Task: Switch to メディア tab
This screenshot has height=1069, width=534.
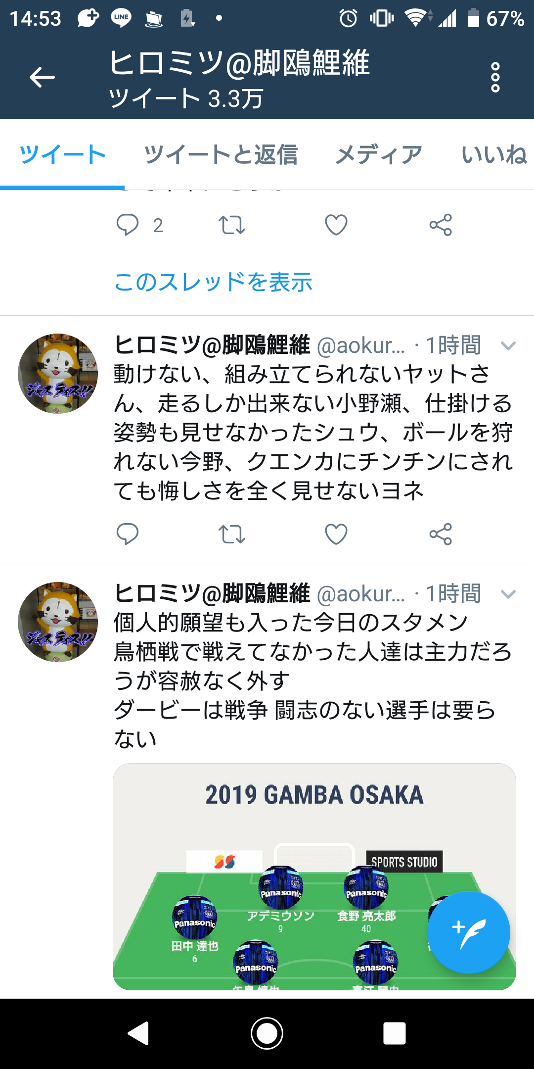Action: pos(379,154)
